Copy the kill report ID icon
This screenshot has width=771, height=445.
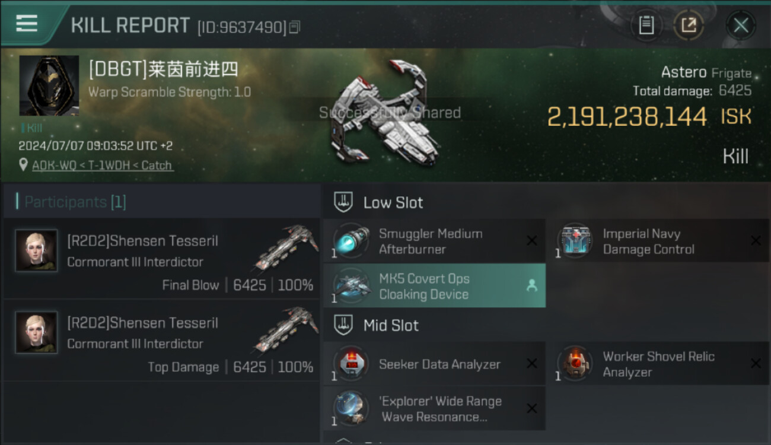(295, 27)
